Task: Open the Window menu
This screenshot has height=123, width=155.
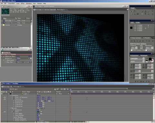Action: coord(39,4)
